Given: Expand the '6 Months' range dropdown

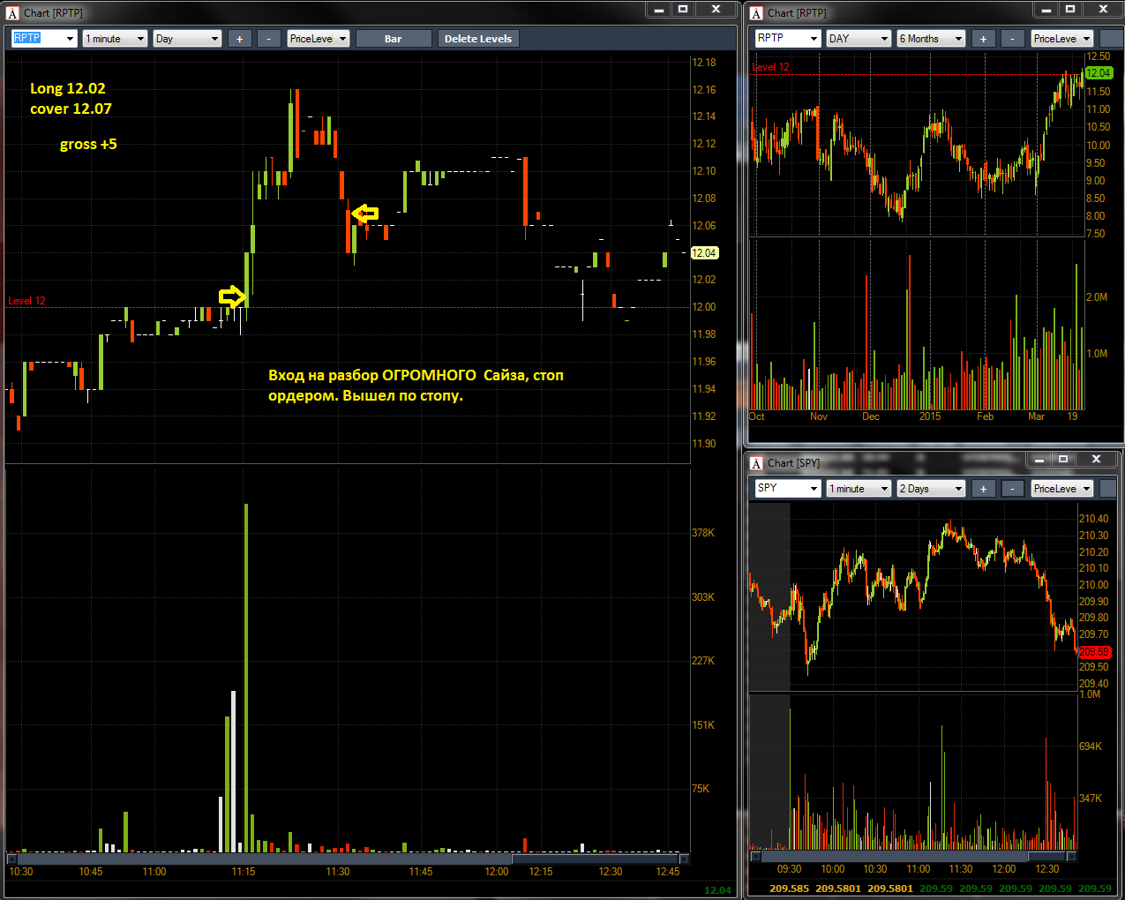Looking at the screenshot, I should (957, 39).
